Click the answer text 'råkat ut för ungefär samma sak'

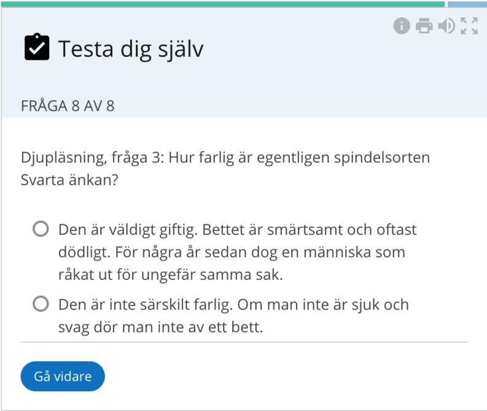tap(171, 275)
